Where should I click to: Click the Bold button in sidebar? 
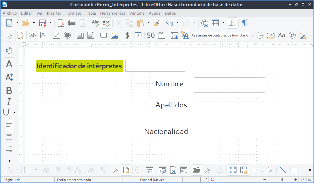tap(9, 90)
